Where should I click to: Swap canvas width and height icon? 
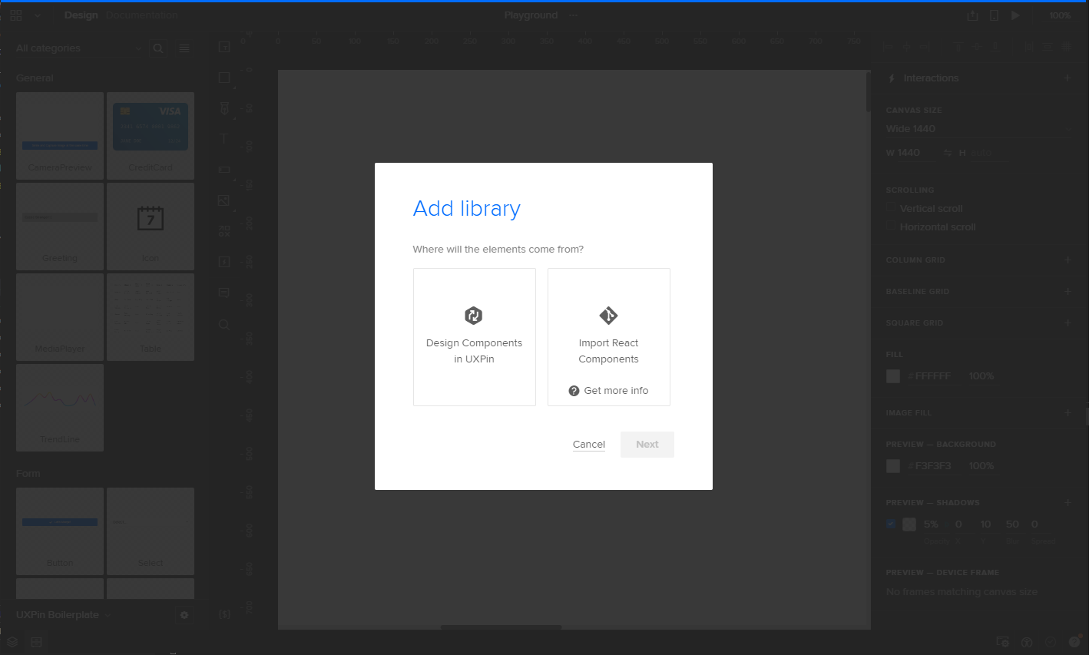948,153
